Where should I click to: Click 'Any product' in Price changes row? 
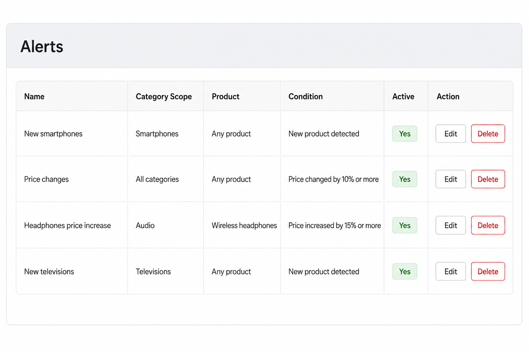[231, 179]
